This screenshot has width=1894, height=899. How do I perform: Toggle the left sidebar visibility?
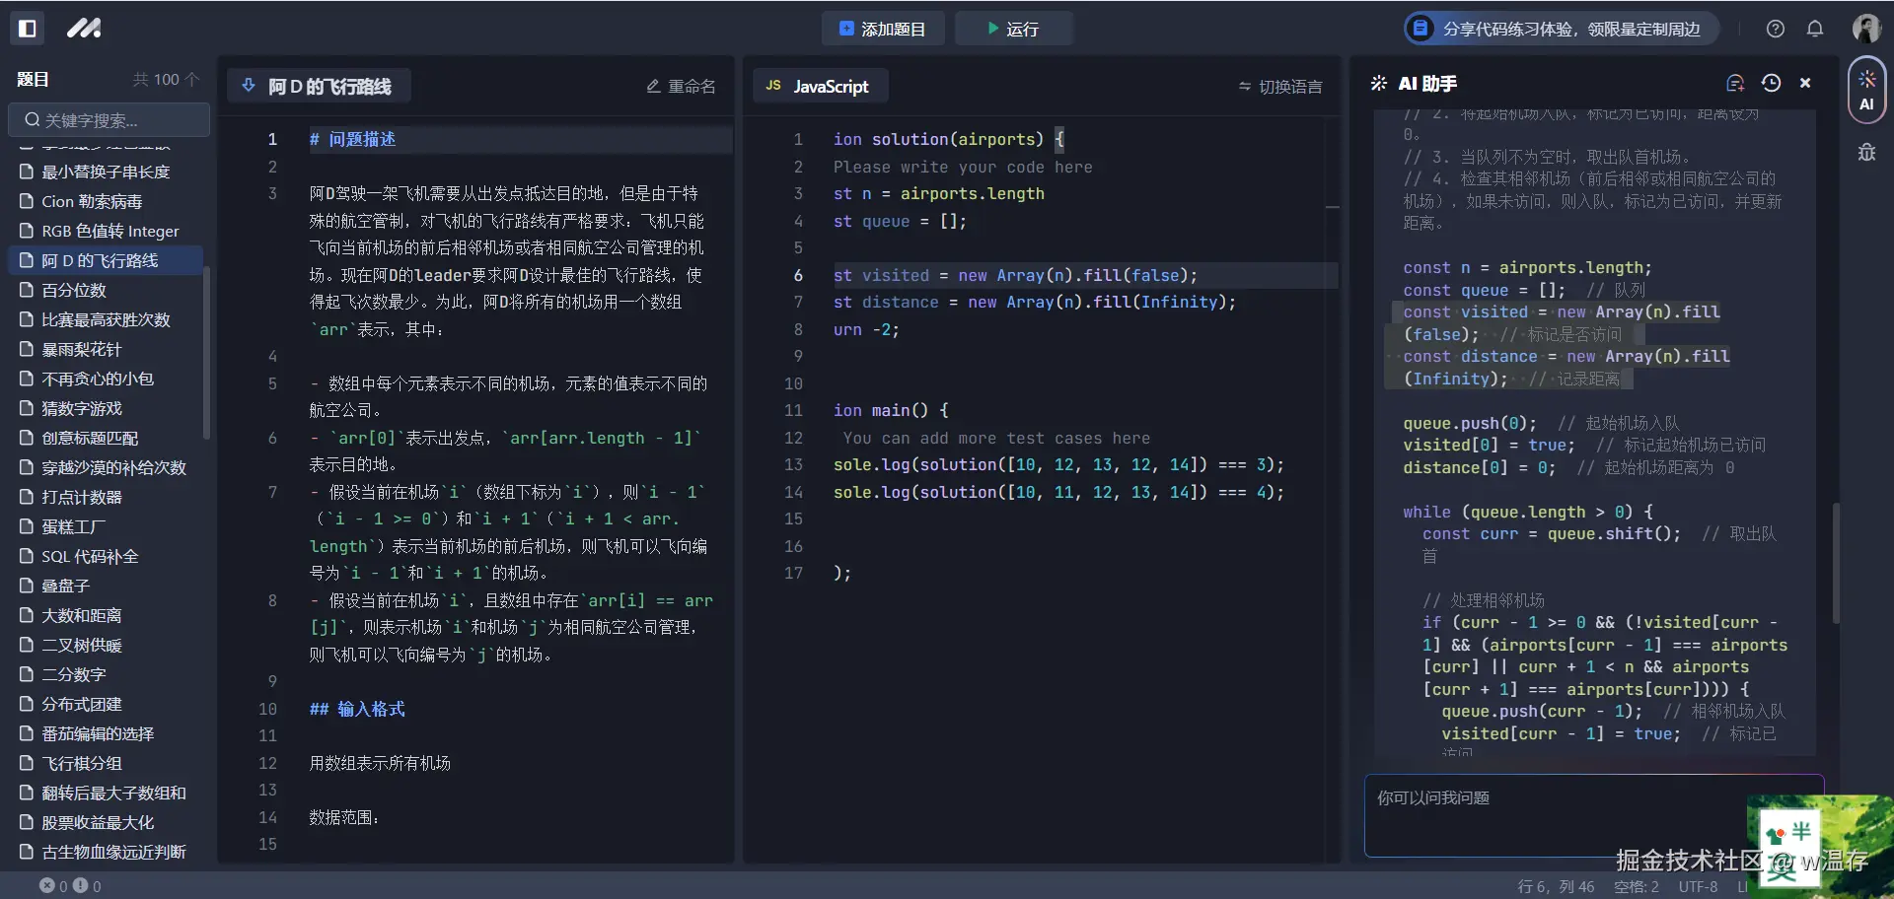[28, 29]
